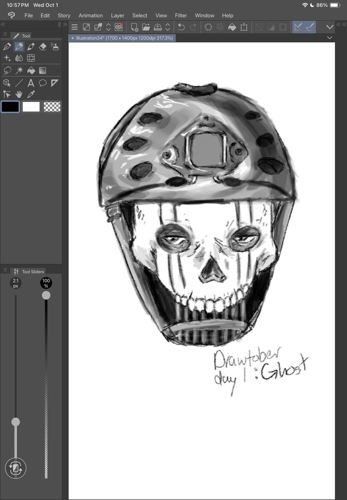Toggle the pen-and-square icon in command bar
This screenshot has width=347, height=500.
pyautogui.click(x=98, y=27)
